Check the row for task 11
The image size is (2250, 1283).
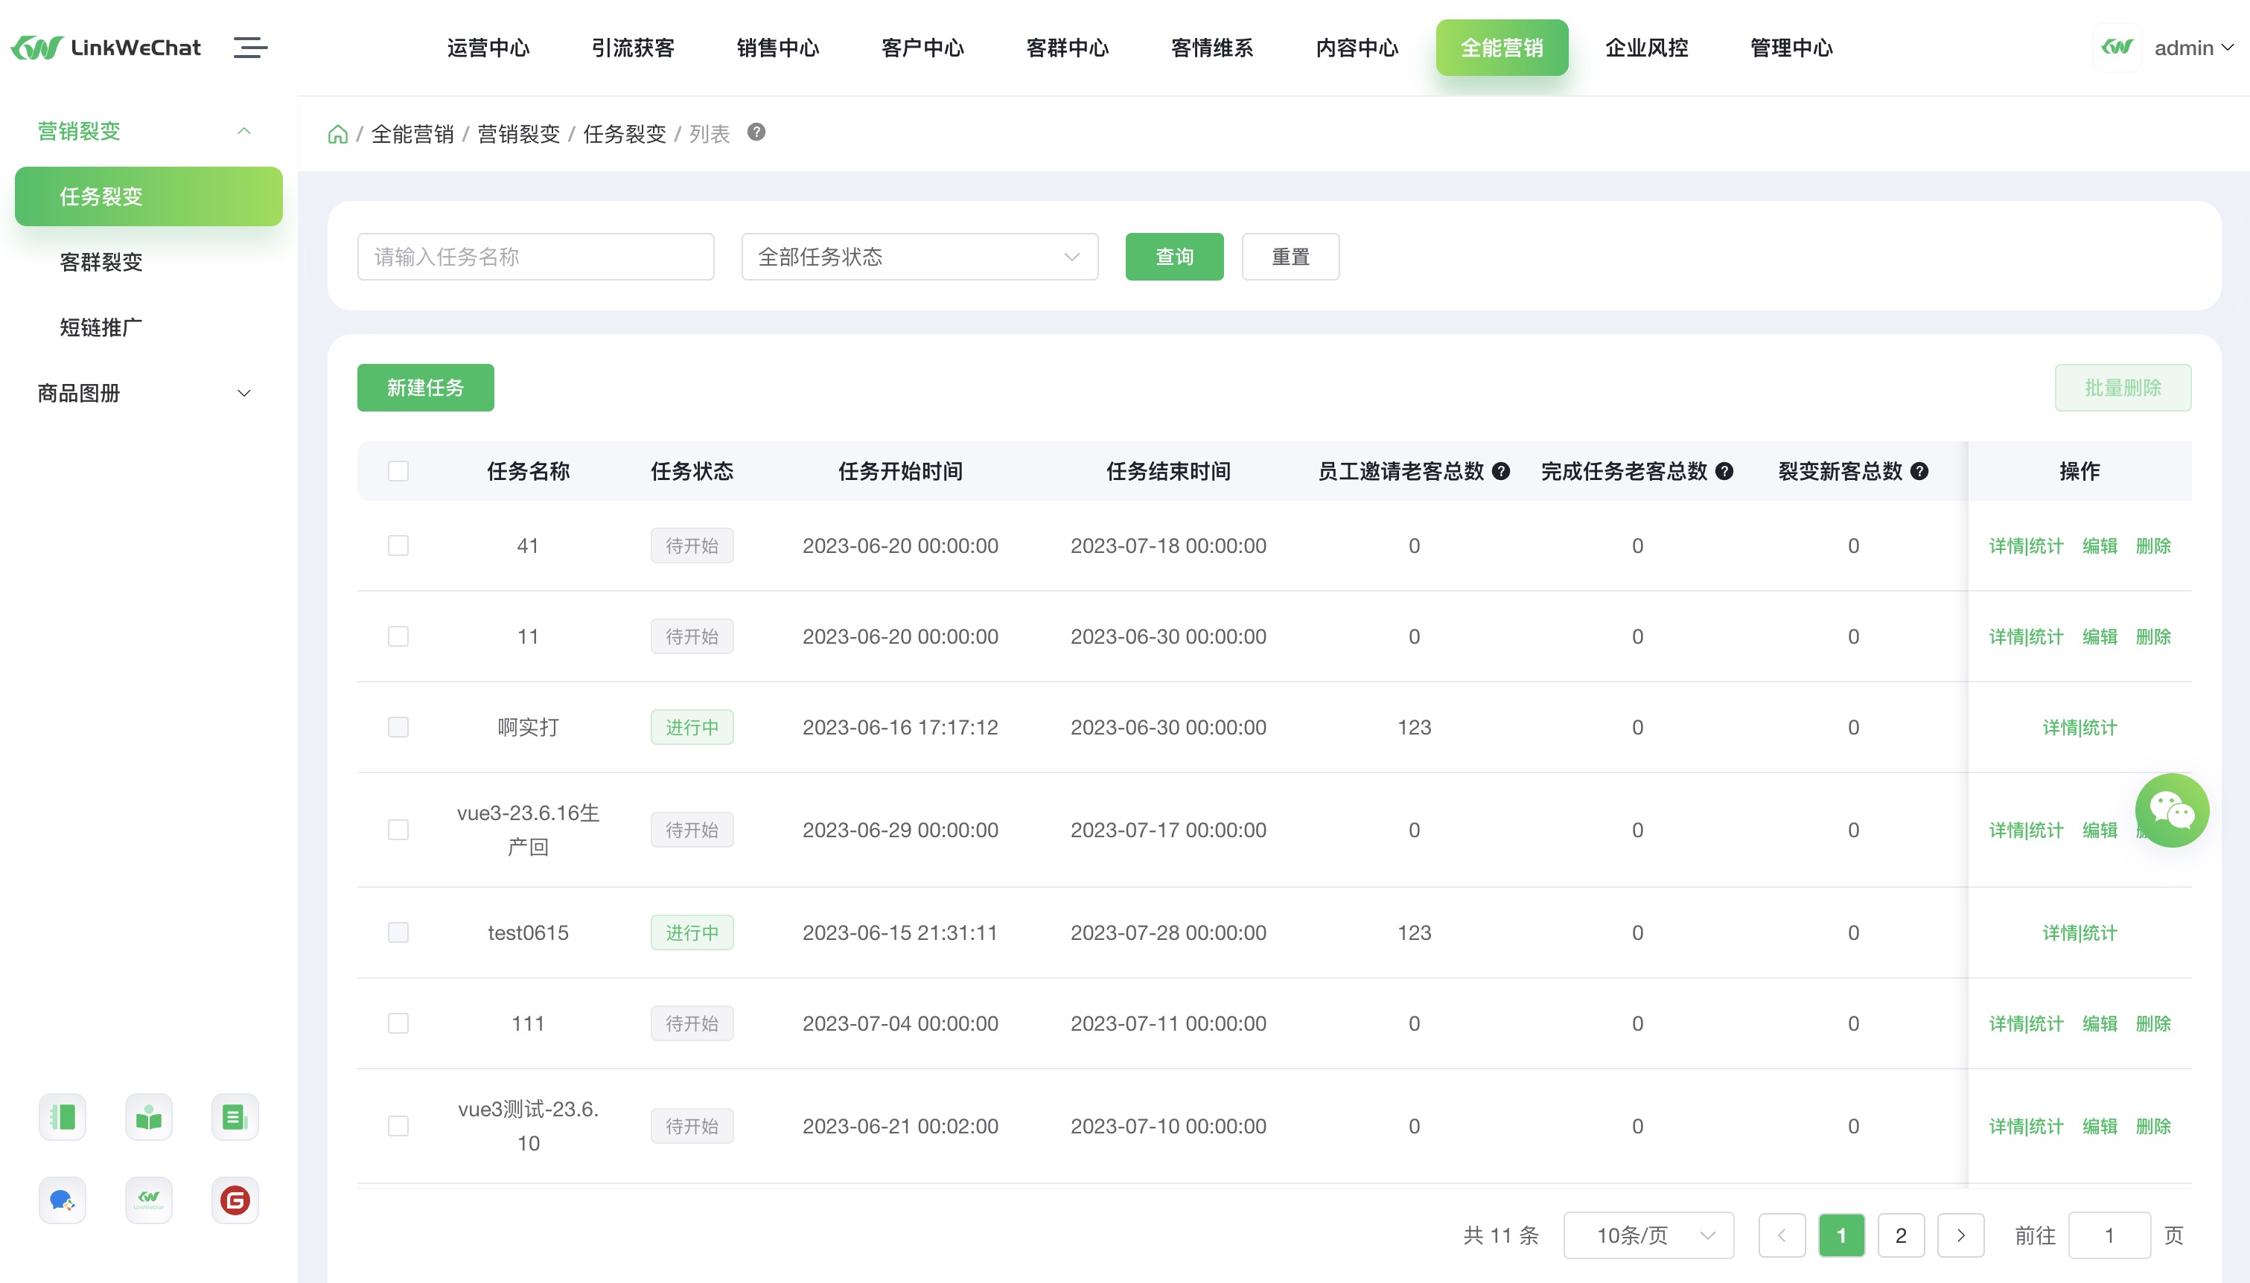[x=398, y=636]
